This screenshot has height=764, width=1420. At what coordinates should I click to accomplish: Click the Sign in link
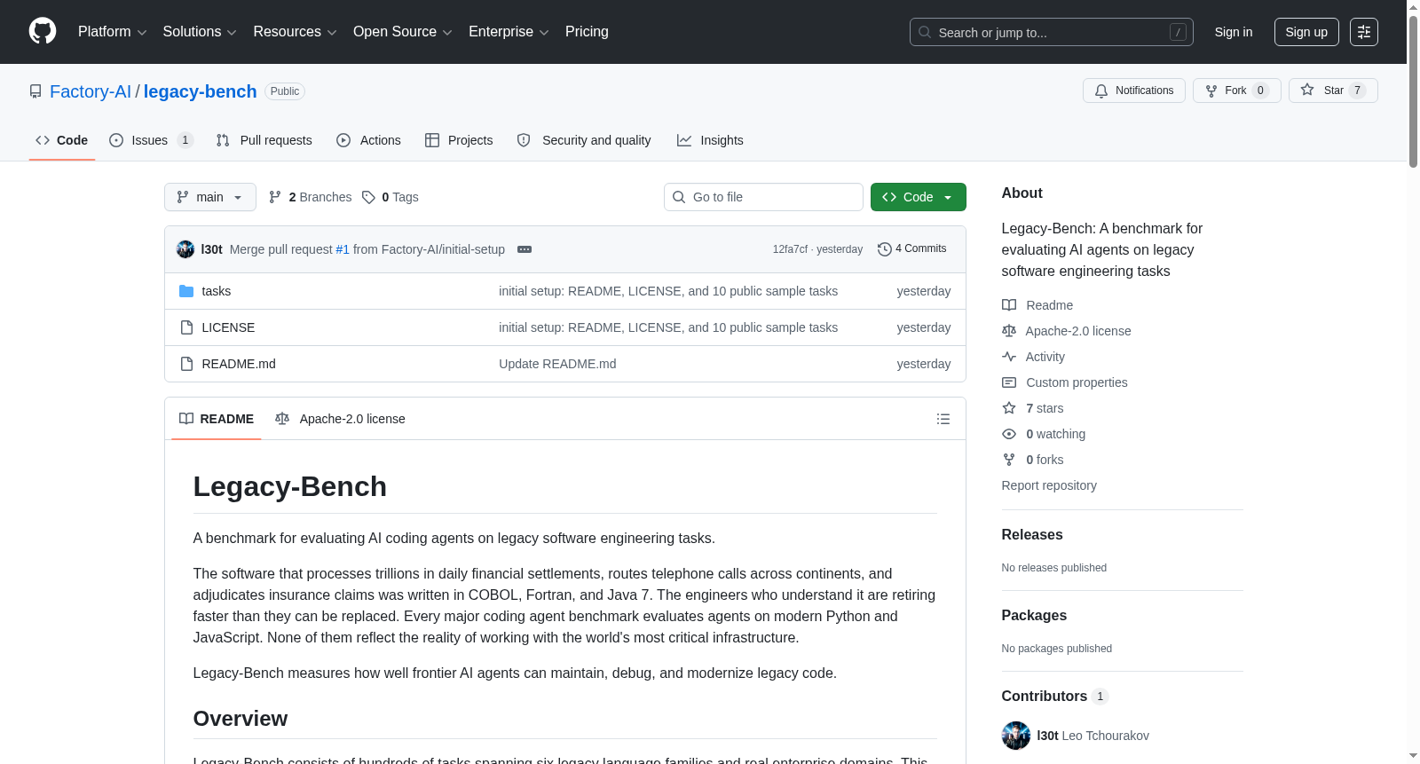coord(1234,32)
